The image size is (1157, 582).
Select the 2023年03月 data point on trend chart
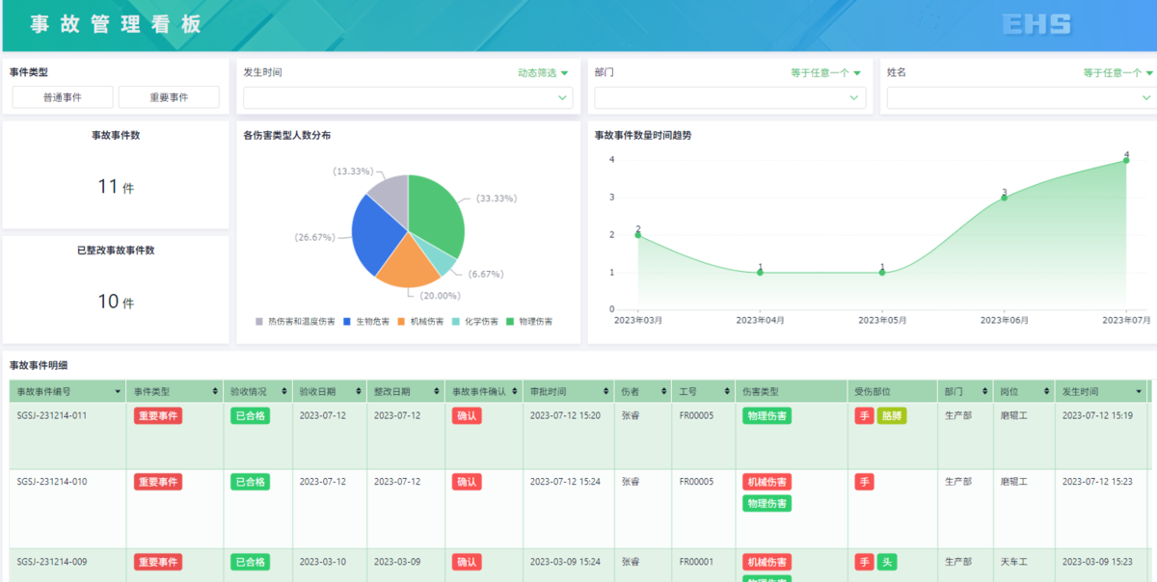(638, 234)
